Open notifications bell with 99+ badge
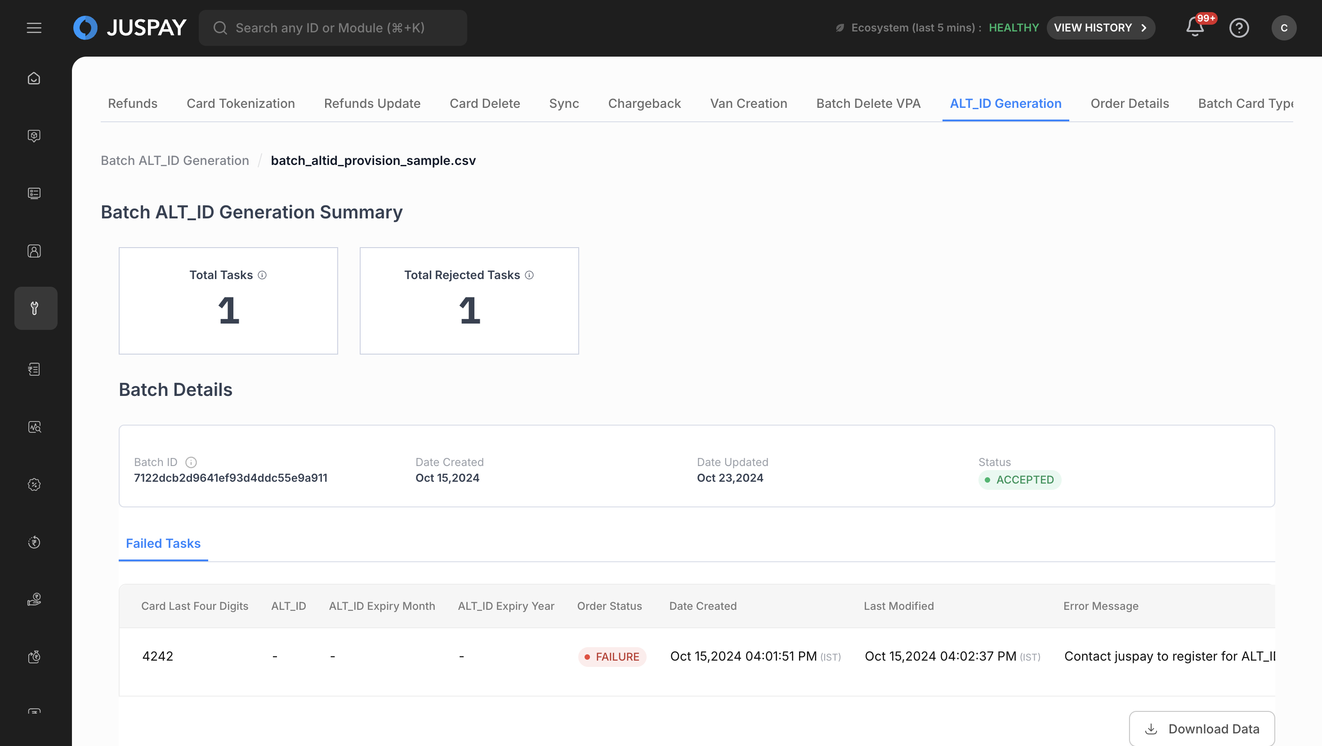Viewport: 1322px width, 746px height. click(1195, 27)
